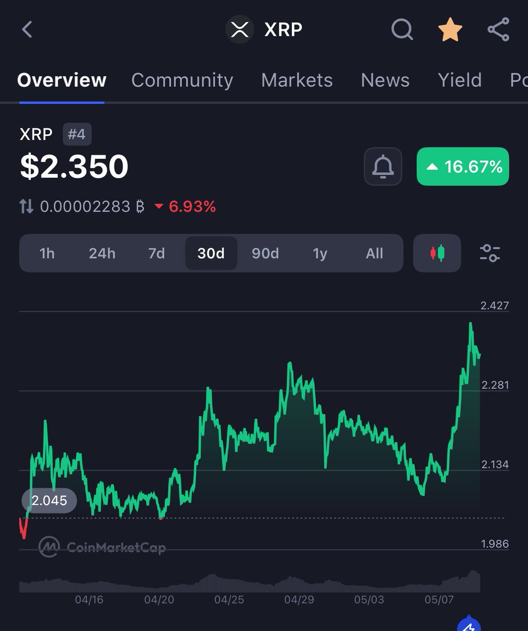The width and height of the screenshot is (528, 631).
Task: Set a price alert with the bell
Action: tap(383, 167)
